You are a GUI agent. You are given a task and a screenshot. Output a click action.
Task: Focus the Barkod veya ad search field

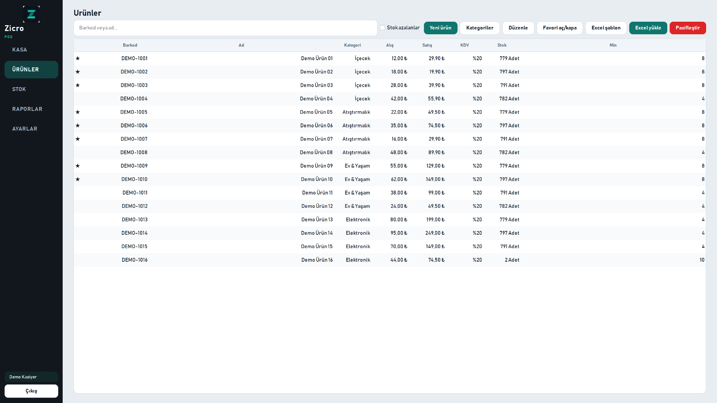coord(225,28)
